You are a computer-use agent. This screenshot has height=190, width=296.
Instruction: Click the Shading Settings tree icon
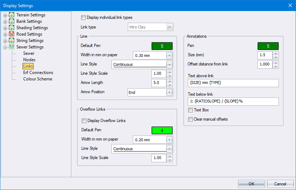coord(12,28)
